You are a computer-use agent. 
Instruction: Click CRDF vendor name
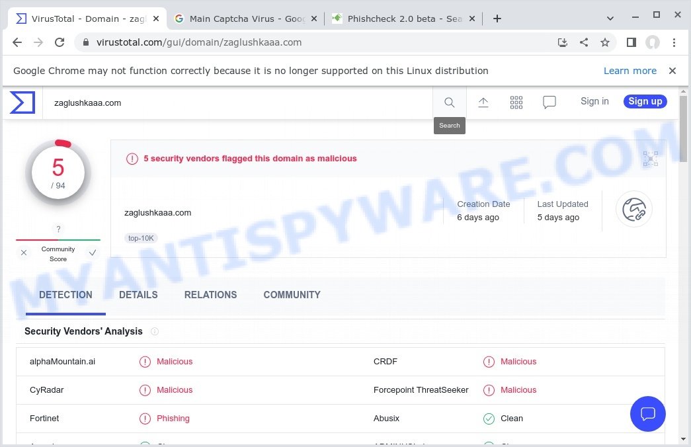[x=385, y=362]
